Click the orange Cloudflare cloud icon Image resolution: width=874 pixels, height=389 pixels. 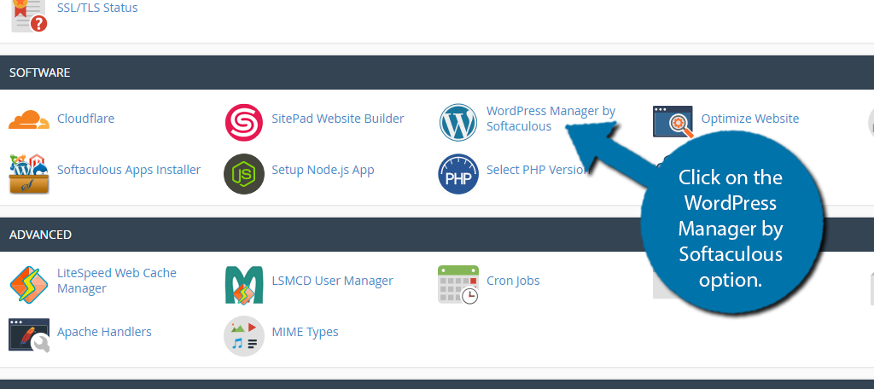pos(29,119)
